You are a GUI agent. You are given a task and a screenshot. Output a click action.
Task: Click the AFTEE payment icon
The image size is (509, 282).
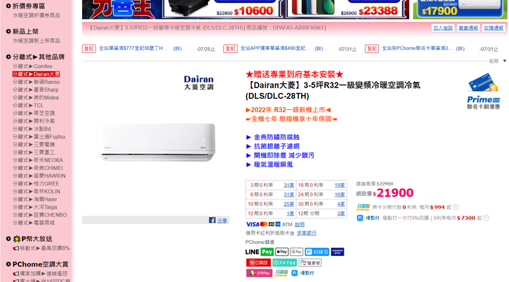click(x=284, y=262)
